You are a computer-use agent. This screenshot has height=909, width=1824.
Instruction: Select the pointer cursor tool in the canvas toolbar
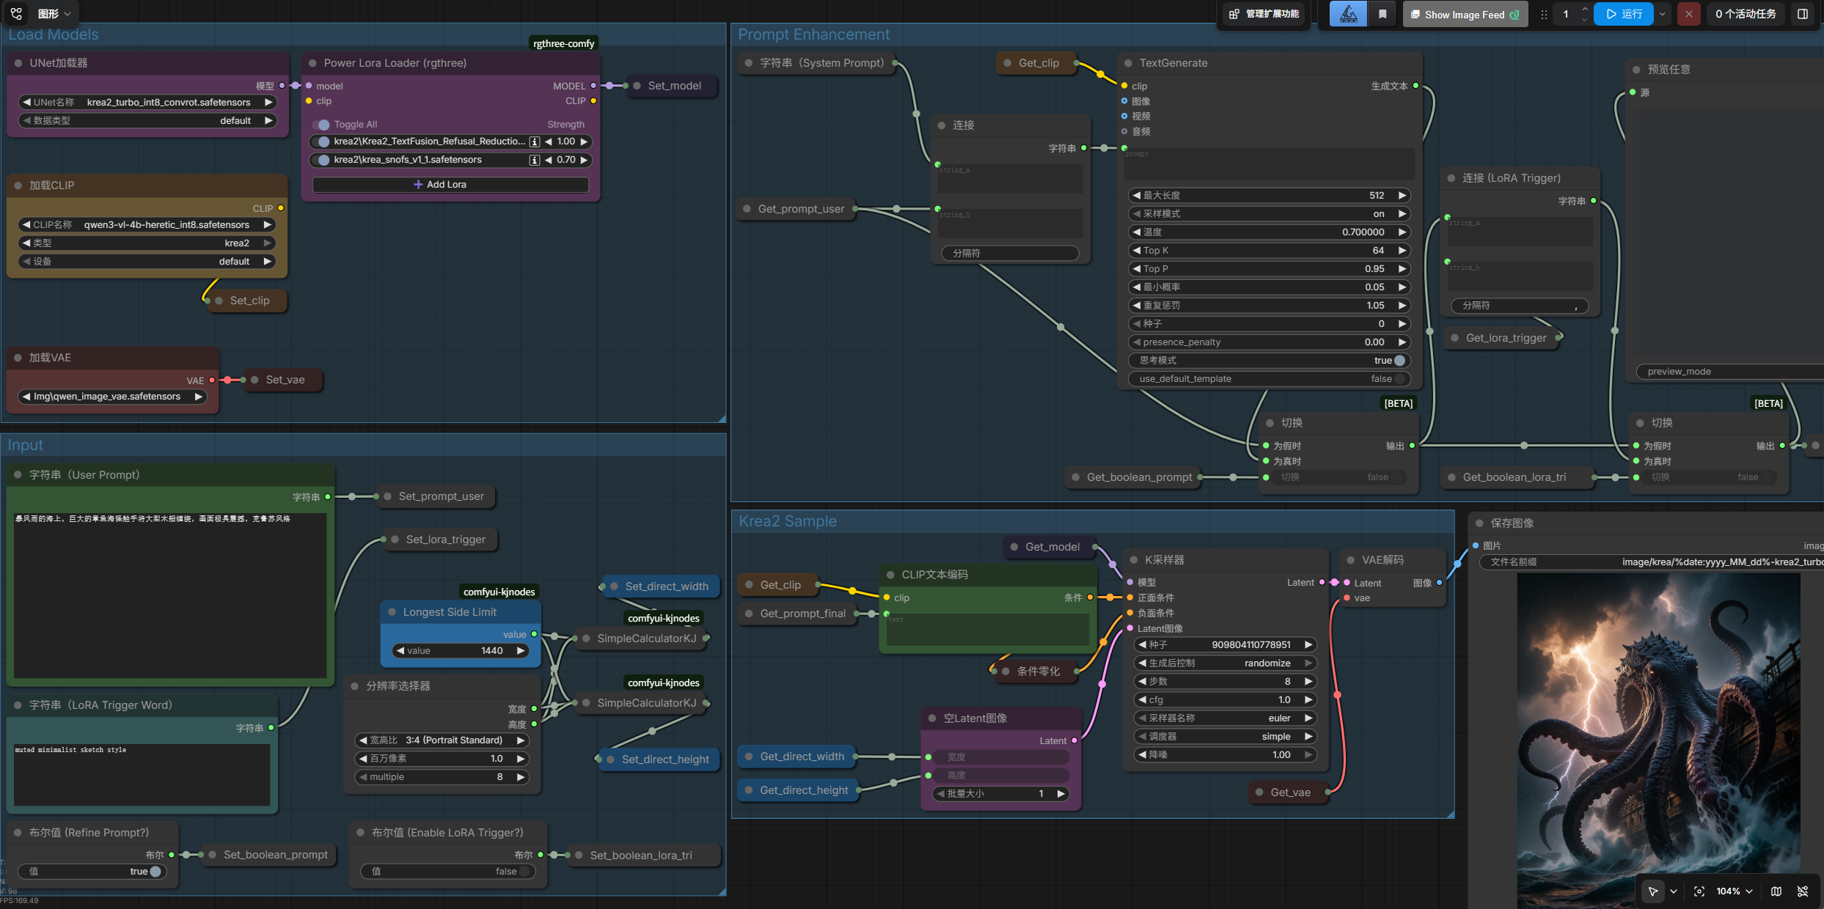[1653, 891]
